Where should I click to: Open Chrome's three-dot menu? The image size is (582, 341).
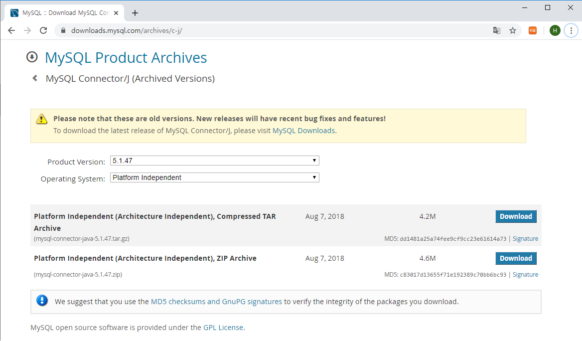[x=571, y=30]
